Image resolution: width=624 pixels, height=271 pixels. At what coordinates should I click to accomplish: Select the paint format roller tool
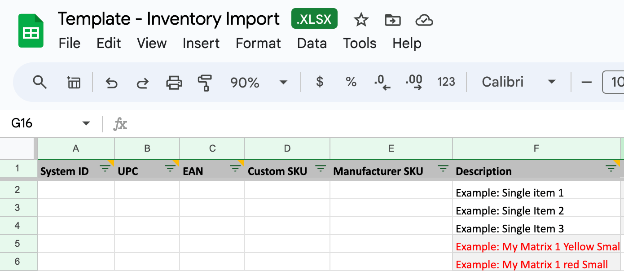[x=205, y=83]
